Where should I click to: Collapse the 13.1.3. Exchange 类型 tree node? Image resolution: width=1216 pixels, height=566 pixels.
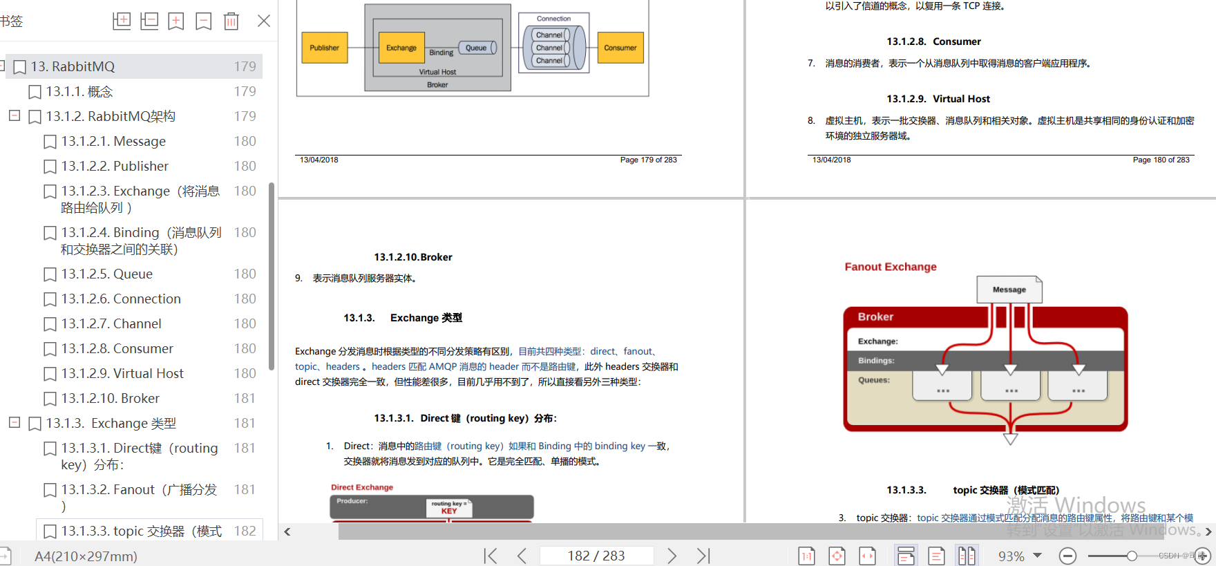pyautogui.click(x=14, y=422)
